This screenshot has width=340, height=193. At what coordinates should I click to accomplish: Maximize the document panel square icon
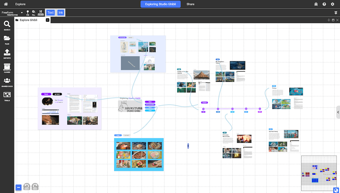(333, 20)
